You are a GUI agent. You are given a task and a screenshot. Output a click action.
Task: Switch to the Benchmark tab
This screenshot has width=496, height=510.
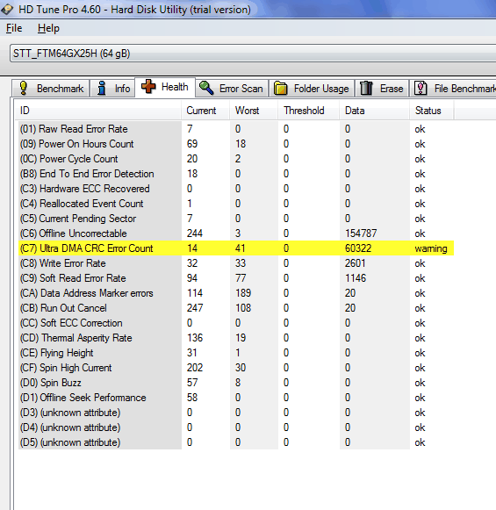[x=51, y=88]
